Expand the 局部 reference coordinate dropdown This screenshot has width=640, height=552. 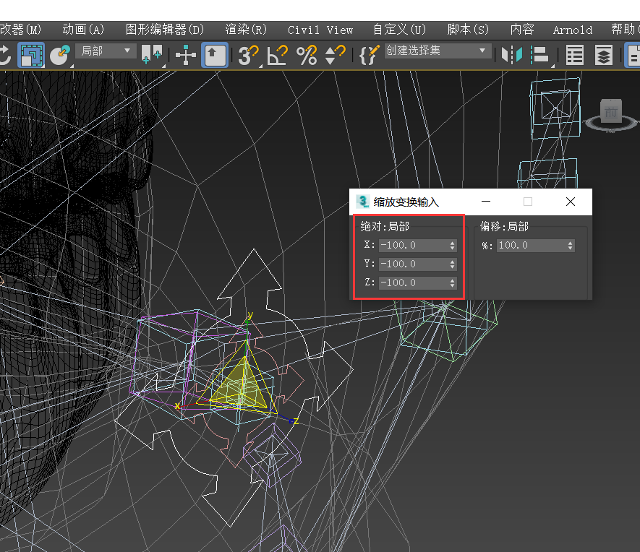point(106,51)
